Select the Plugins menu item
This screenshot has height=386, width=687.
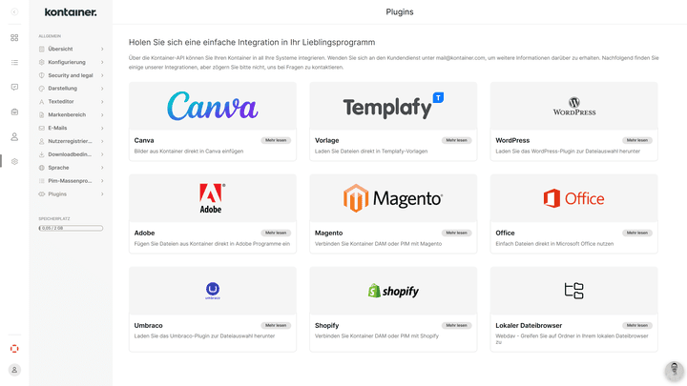[57, 193]
